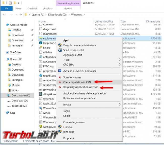Click the sttray64.exe music note icon
The height and width of the screenshot is (145, 164).
click(41, 94)
